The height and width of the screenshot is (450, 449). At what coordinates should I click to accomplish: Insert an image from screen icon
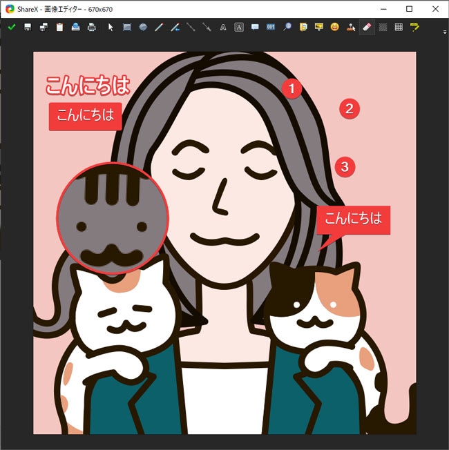point(319,28)
